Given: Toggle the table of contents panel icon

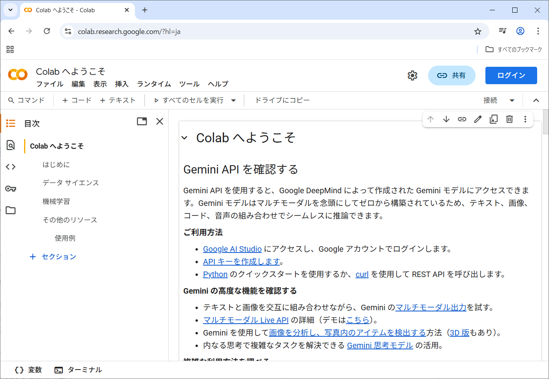Looking at the screenshot, I should click(11, 123).
